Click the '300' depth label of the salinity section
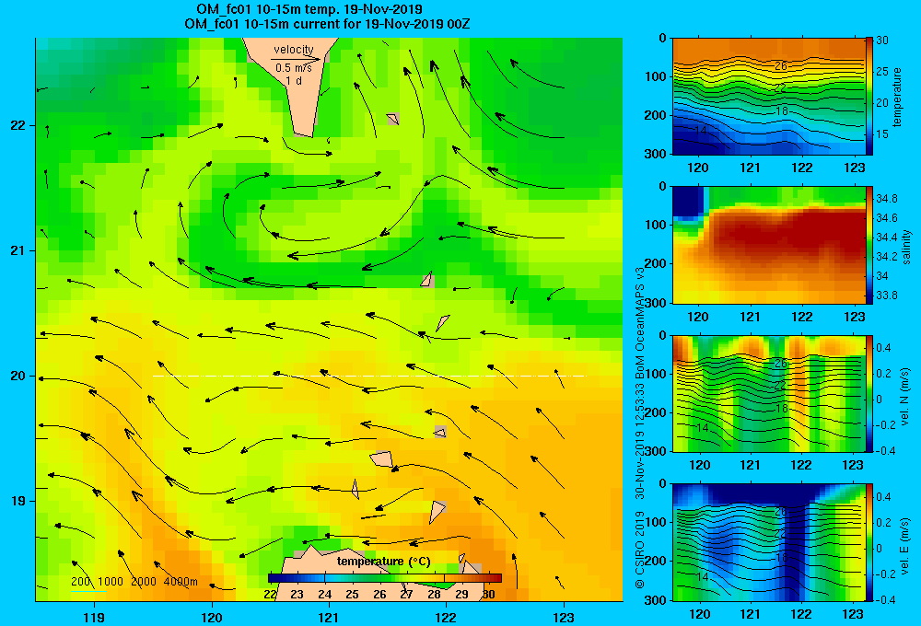921x626 pixels. (656, 303)
